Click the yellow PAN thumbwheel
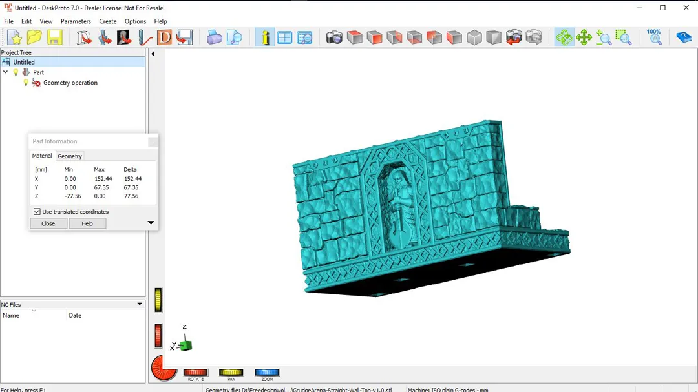Image resolution: width=698 pixels, height=392 pixels. pyautogui.click(x=231, y=373)
